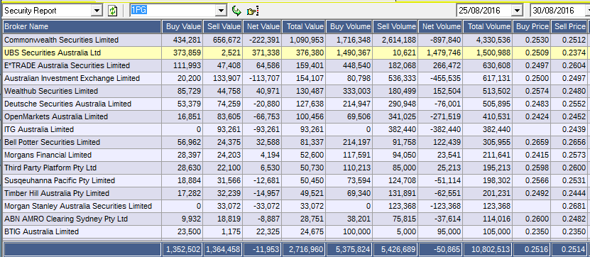Image resolution: width=590 pixels, height=257 pixels.
Task: Select ITG Australia Limited row
Action: coord(295,129)
